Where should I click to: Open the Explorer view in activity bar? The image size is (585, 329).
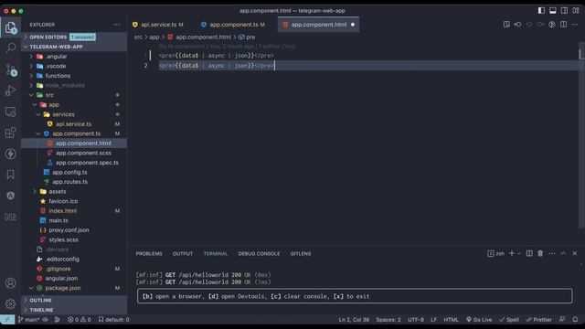(10, 27)
